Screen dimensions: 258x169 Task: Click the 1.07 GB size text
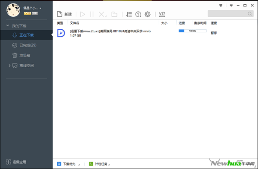[76, 35]
